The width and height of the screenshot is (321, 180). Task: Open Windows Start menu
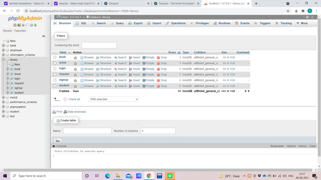click(x=5, y=176)
